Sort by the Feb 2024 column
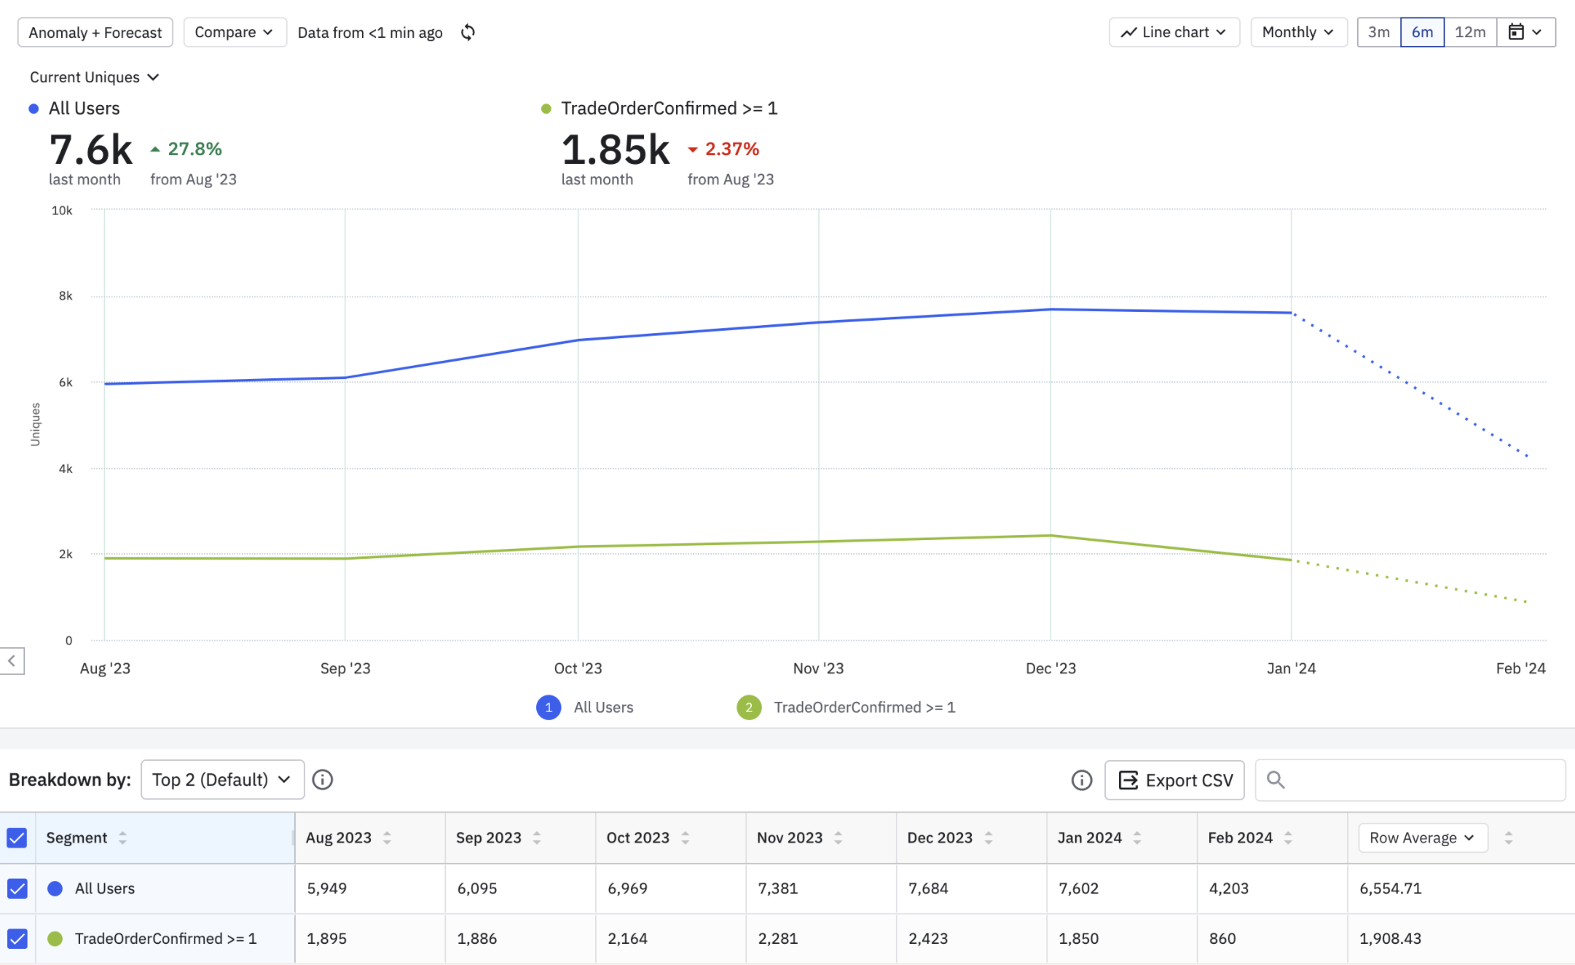 point(1288,838)
